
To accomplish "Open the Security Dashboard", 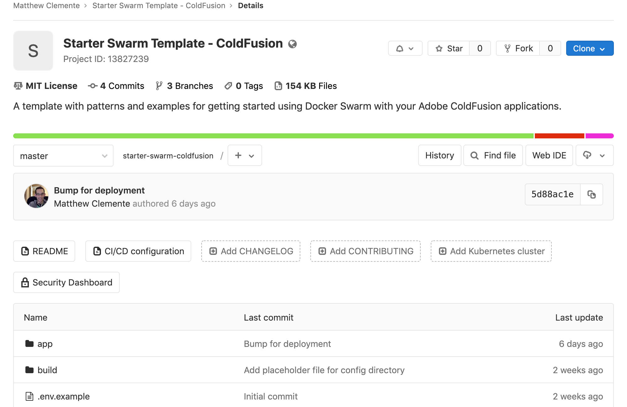I will click(66, 282).
